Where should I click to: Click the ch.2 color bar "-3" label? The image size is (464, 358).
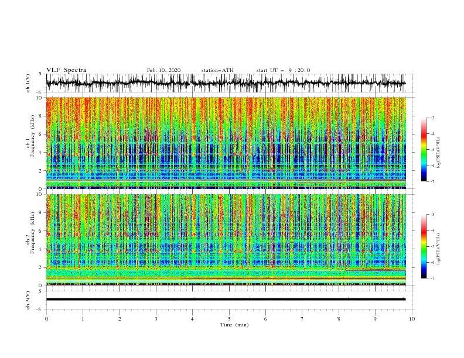click(432, 215)
